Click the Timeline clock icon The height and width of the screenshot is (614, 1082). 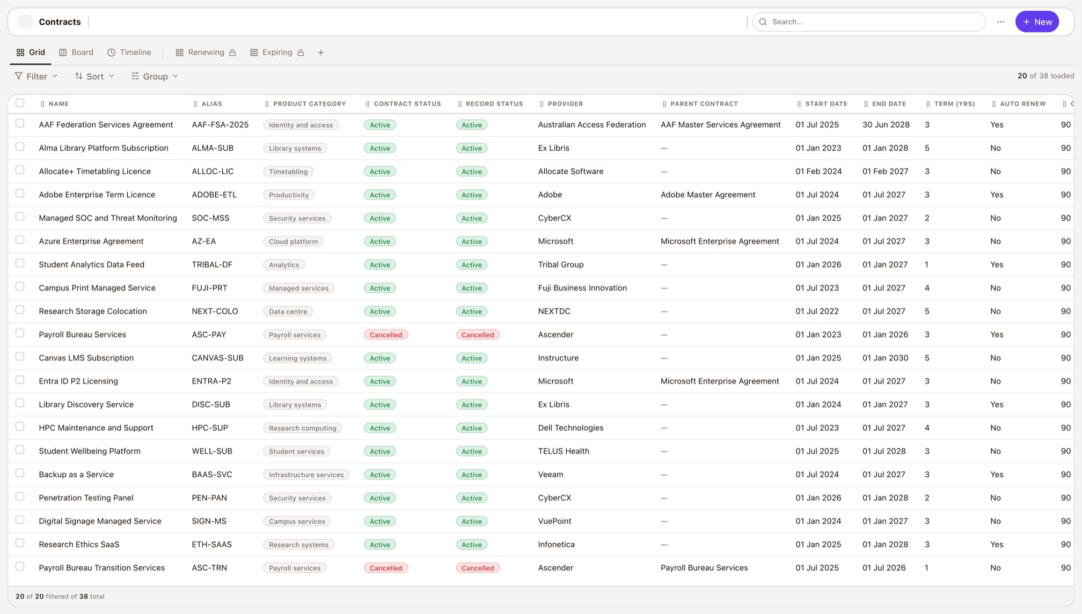click(112, 53)
